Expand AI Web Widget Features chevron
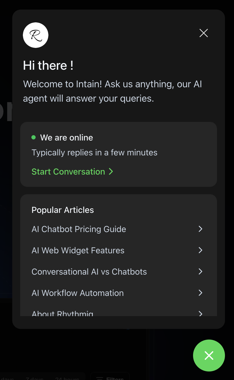Viewport: 234px width, 380px height. pyautogui.click(x=200, y=250)
